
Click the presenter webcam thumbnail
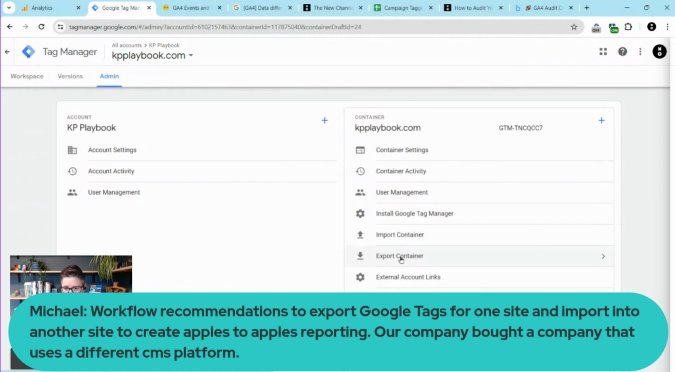(x=71, y=274)
